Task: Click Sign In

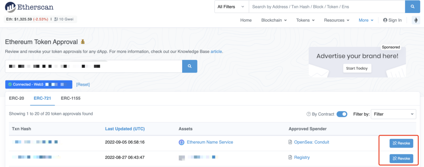Action: [392, 20]
